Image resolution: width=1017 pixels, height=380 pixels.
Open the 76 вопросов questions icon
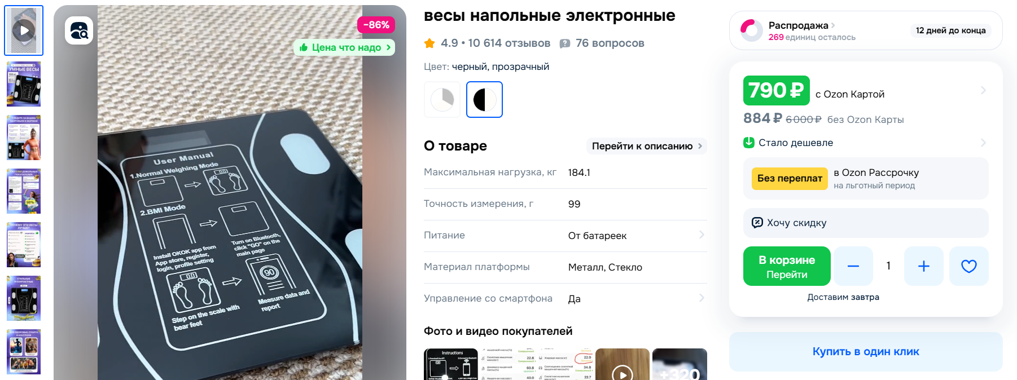(564, 43)
